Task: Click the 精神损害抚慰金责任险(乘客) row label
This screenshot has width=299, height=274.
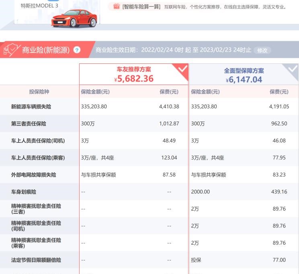Action: point(36,243)
